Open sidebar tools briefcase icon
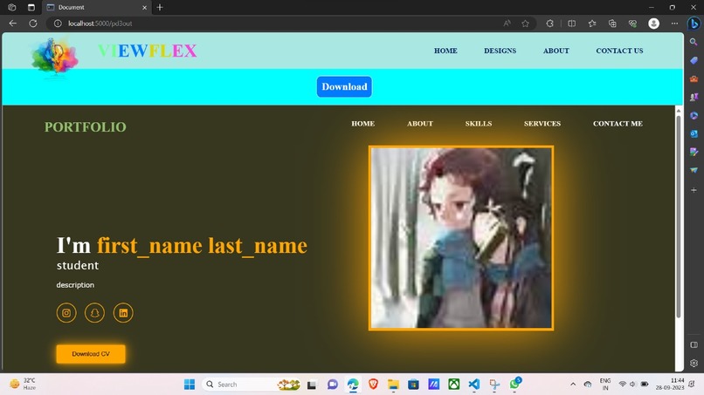Image resolution: width=704 pixels, height=395 pixels. [x=694, y=78]
